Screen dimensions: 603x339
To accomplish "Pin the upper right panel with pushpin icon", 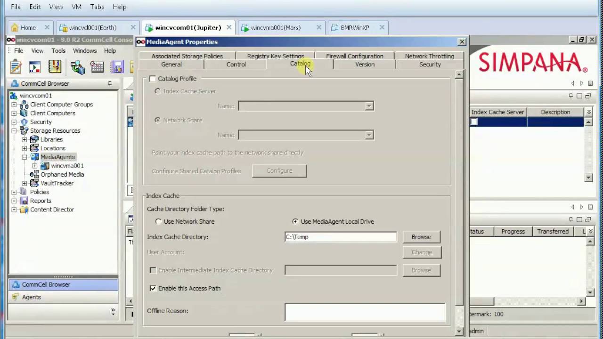I will coord(571,96).
